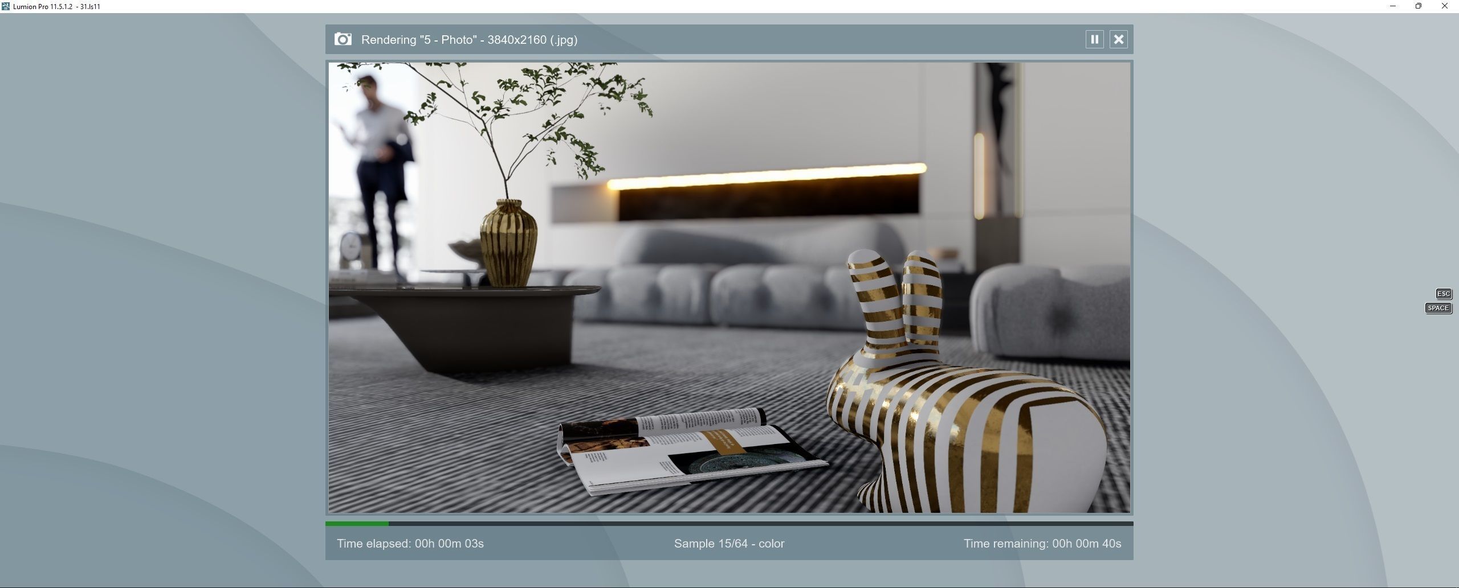
Task: Click the ESC key hint
Action: tap(1443, 294)
